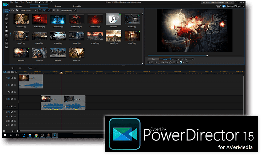Switch to the Produce tab
Viewport: 261px width, 155px height.
coord(58,6)
